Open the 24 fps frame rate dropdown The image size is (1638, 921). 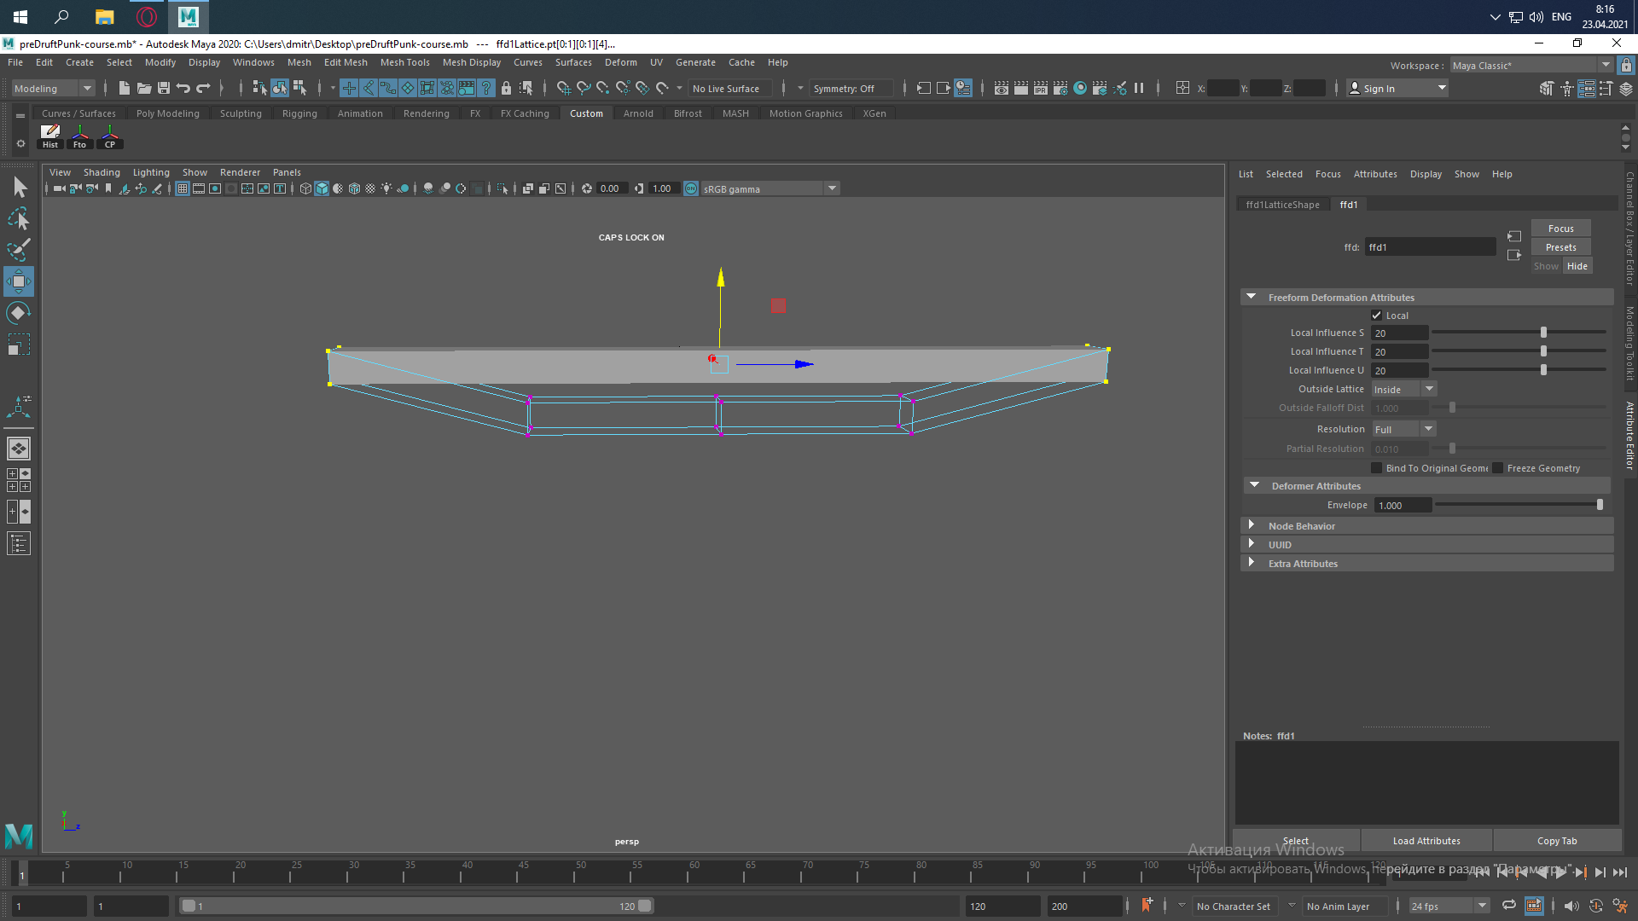[1449, 906]
